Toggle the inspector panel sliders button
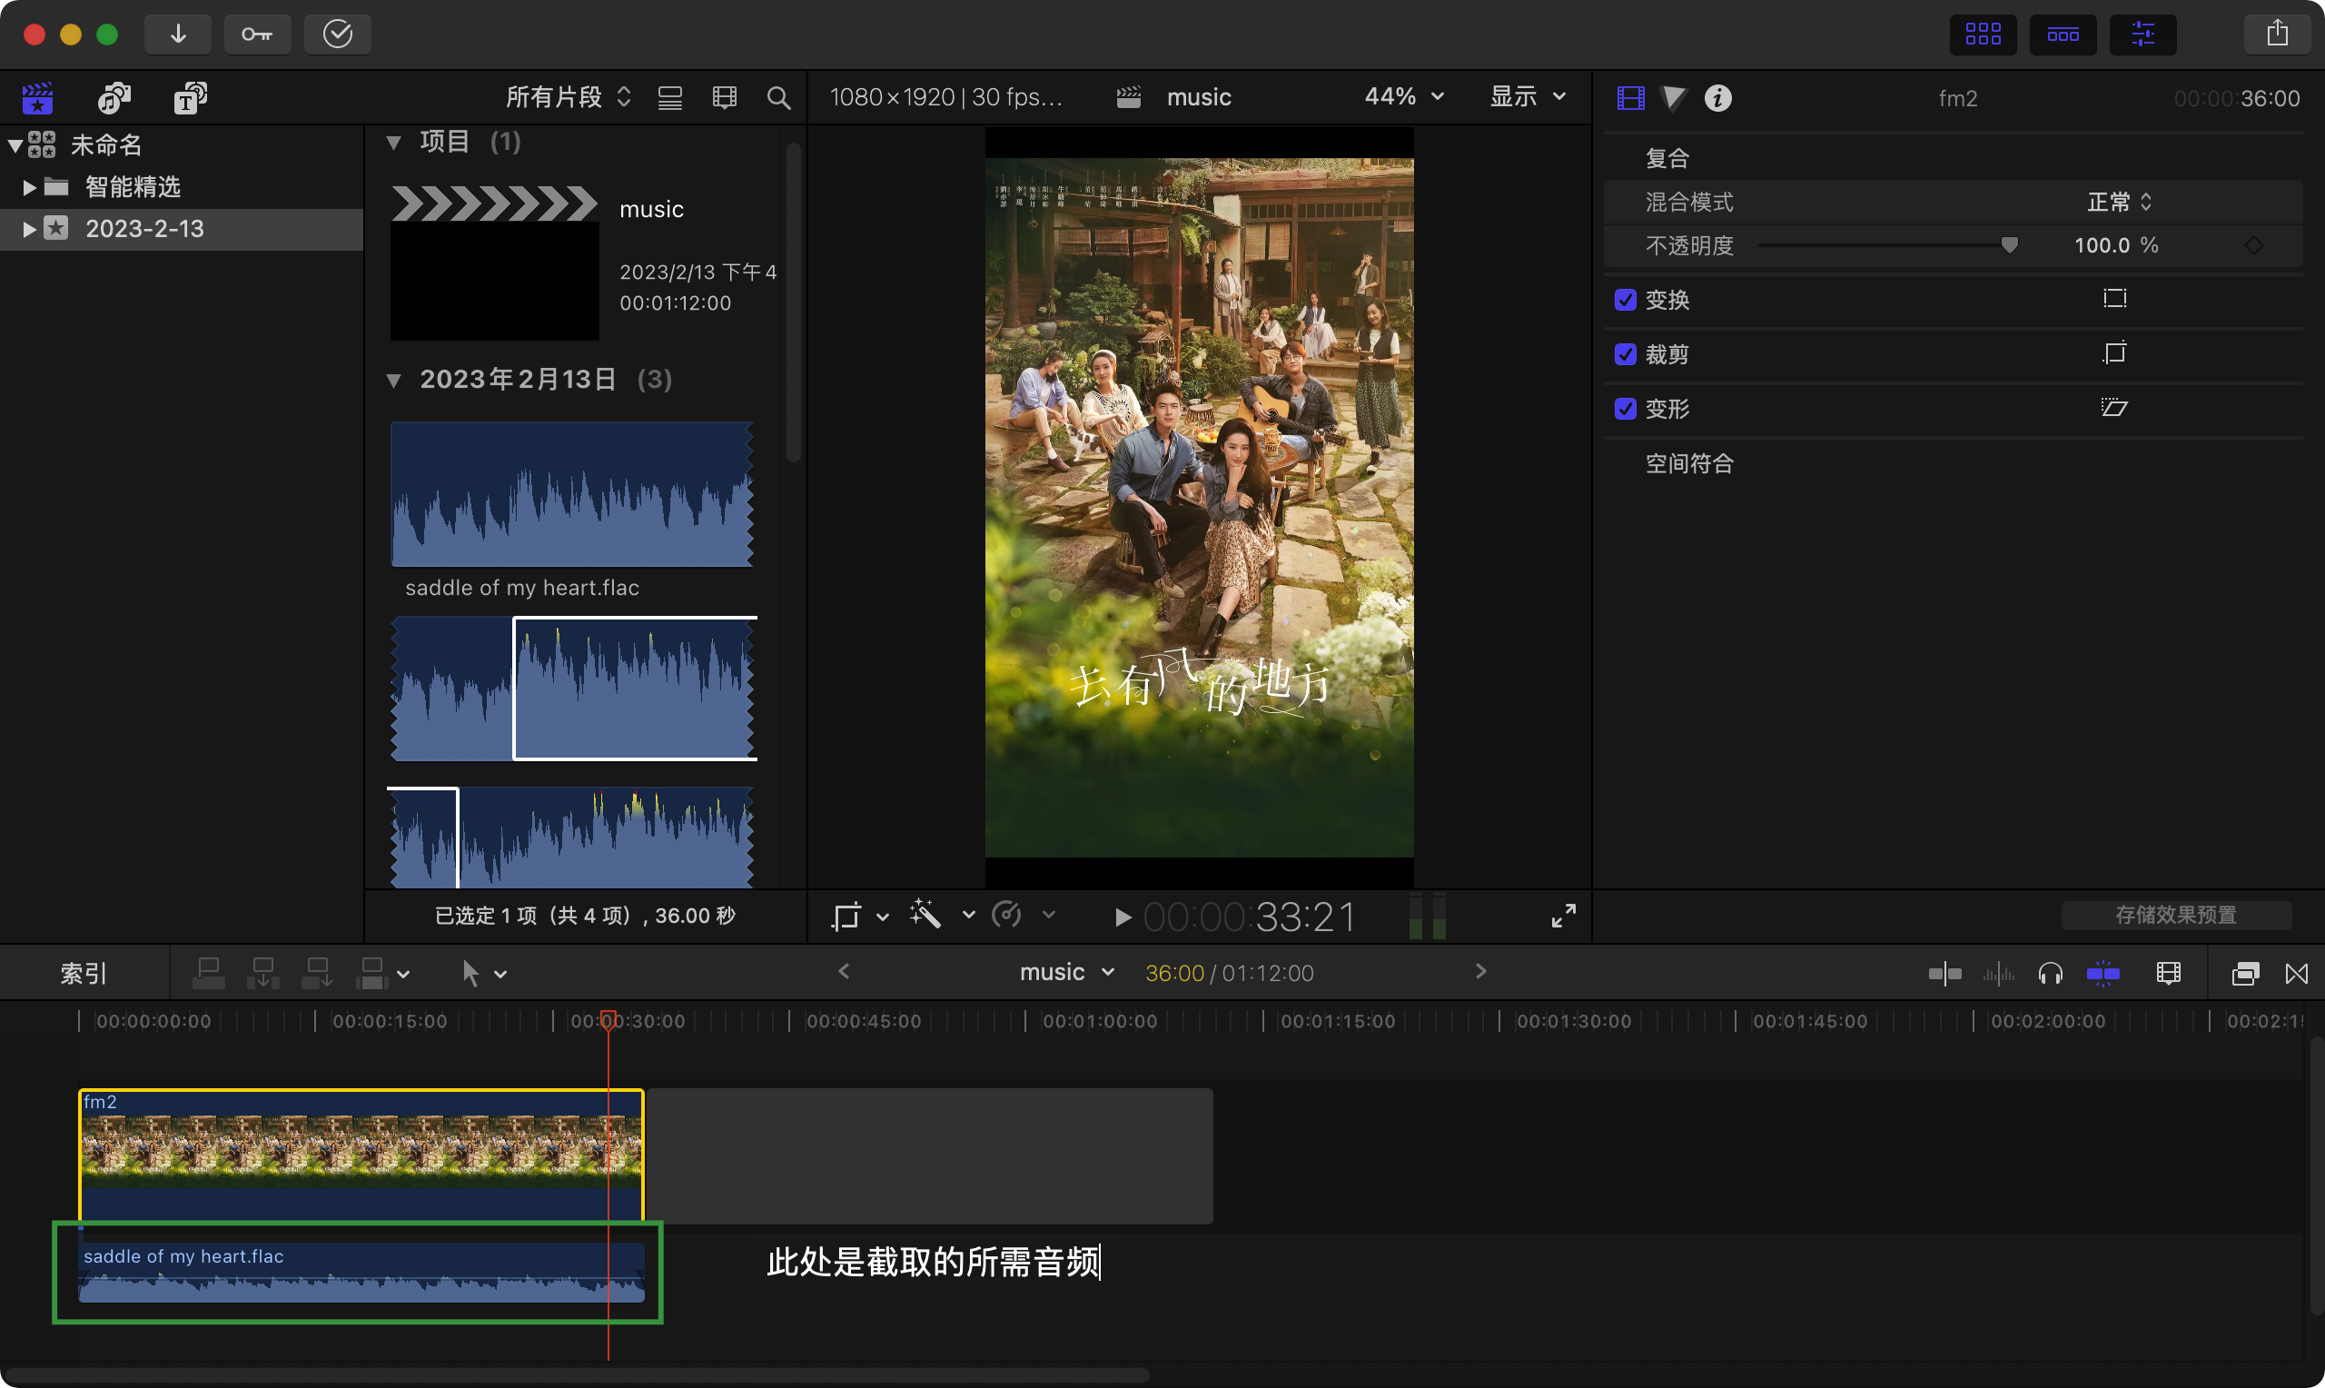The width and height of the screenshot is (2325, 1388). point(2142,35)
